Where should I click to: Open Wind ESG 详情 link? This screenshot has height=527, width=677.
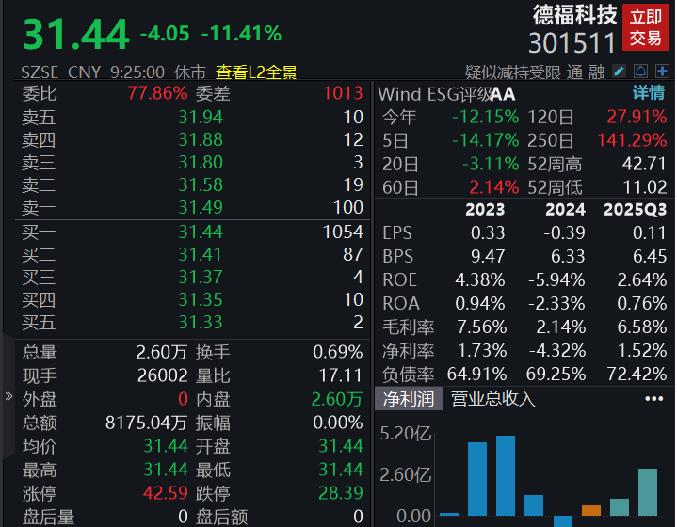point(648,93)
